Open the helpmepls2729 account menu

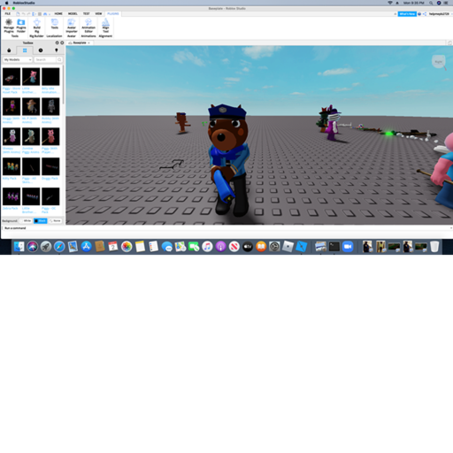click(439, 14)
